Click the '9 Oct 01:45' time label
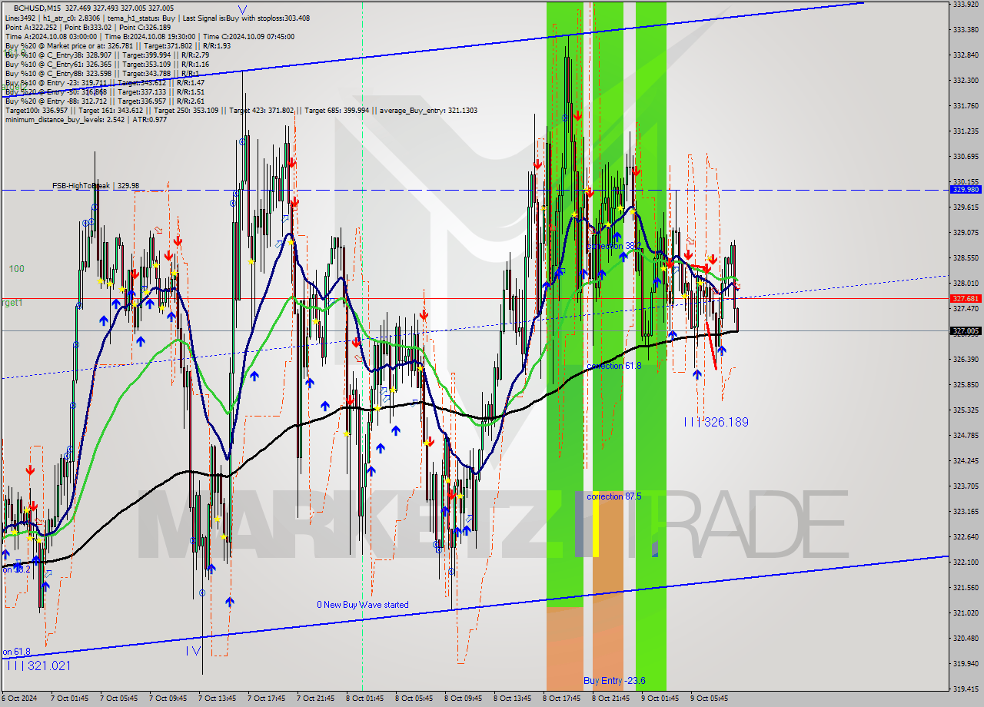Image resolution: width=984 pixels, height=707 pixels. (x=660, y=699)
